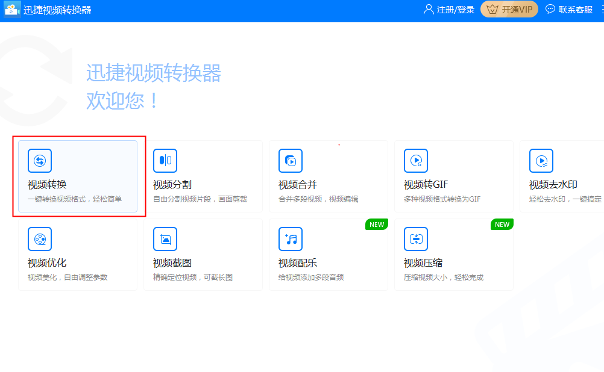This screenshot has height=372, width=604.
Task: Open the 视频配乐 music-adding tool icon
Action: click(x=290, y=238)
